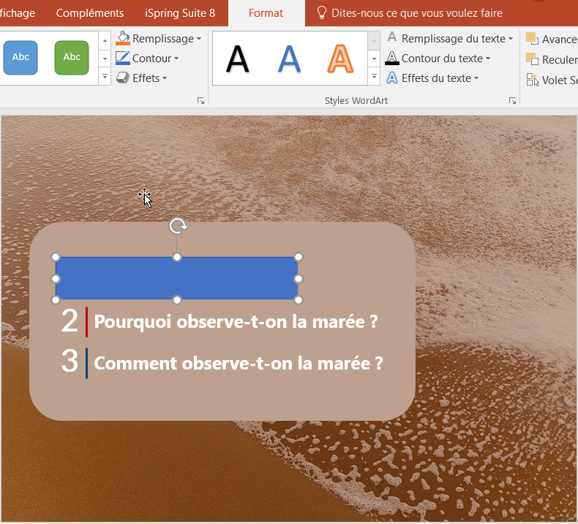
Task: Open the Remplissage shape fill dropdown
Action: point(199,39)
